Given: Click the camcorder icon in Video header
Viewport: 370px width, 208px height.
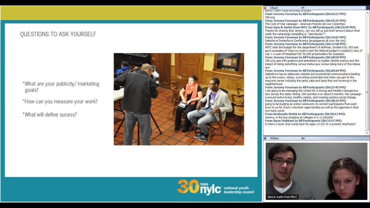Looking at the screenshot, I should point(303,138).
